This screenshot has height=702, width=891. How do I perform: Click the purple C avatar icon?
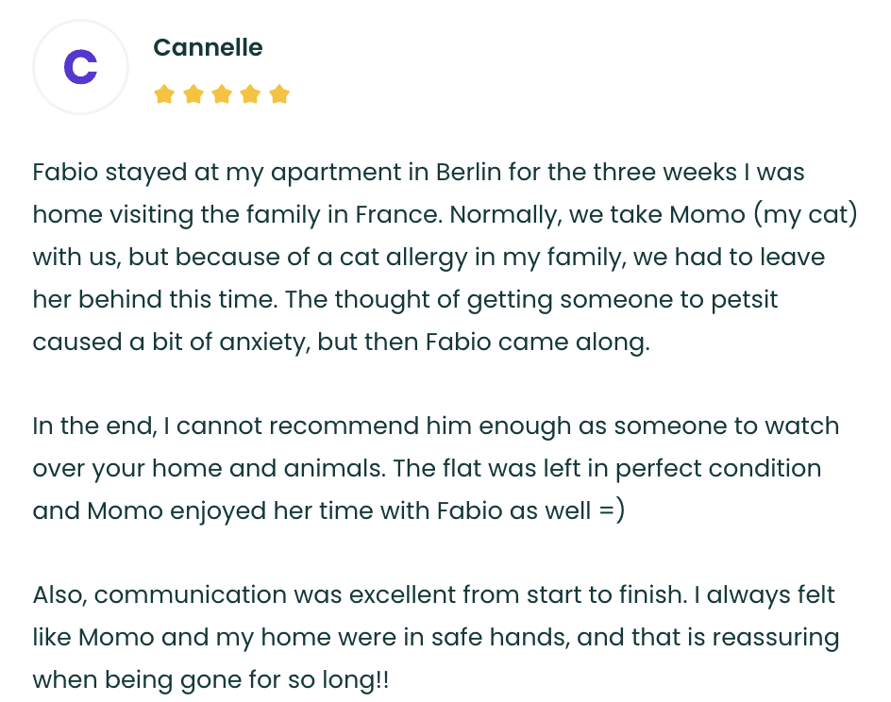(80, 67)
